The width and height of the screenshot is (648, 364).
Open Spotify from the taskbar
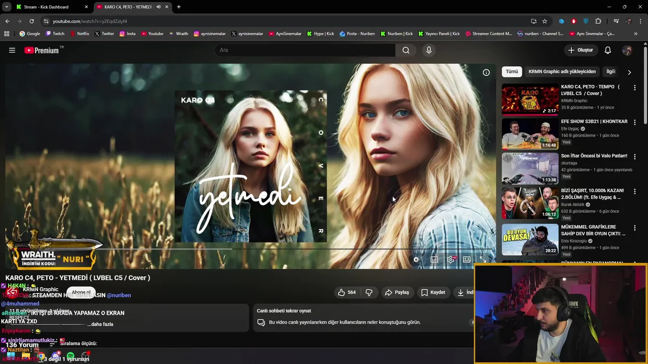(x=70, y=356)
